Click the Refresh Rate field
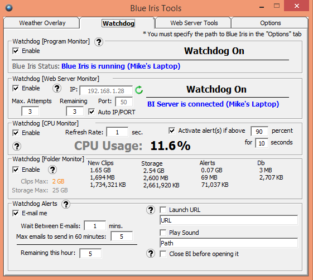 (x=117, y=132)
